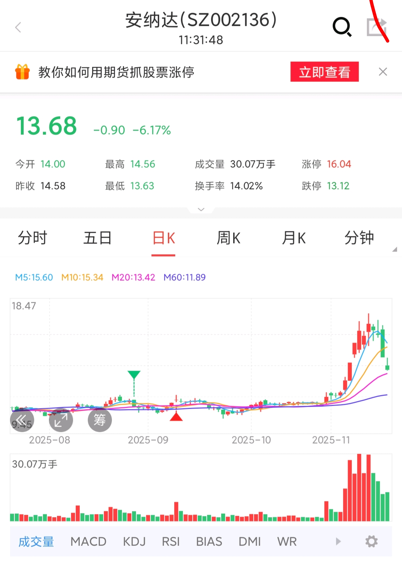Select the DMI indicator
Viewport: 402px width, 569px height.
250,542
